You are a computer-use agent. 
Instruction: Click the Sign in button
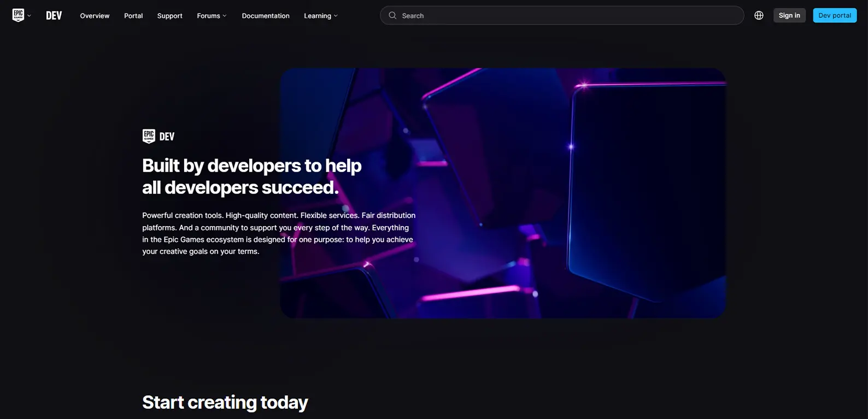point(789,15)
